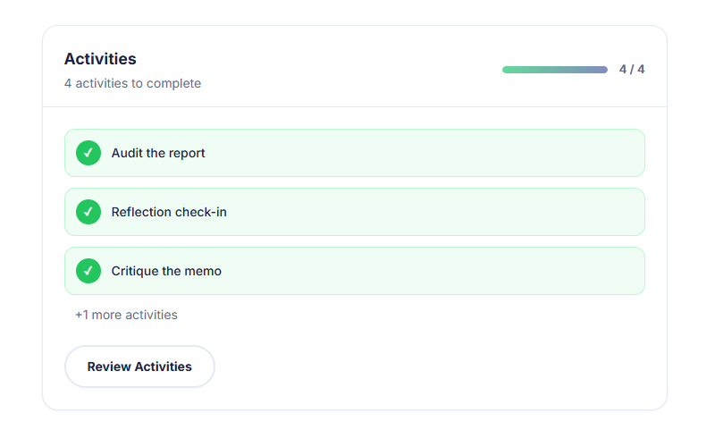Uncheck the Audit the report activity
The image size is (715, 447).
pos(88,153)
